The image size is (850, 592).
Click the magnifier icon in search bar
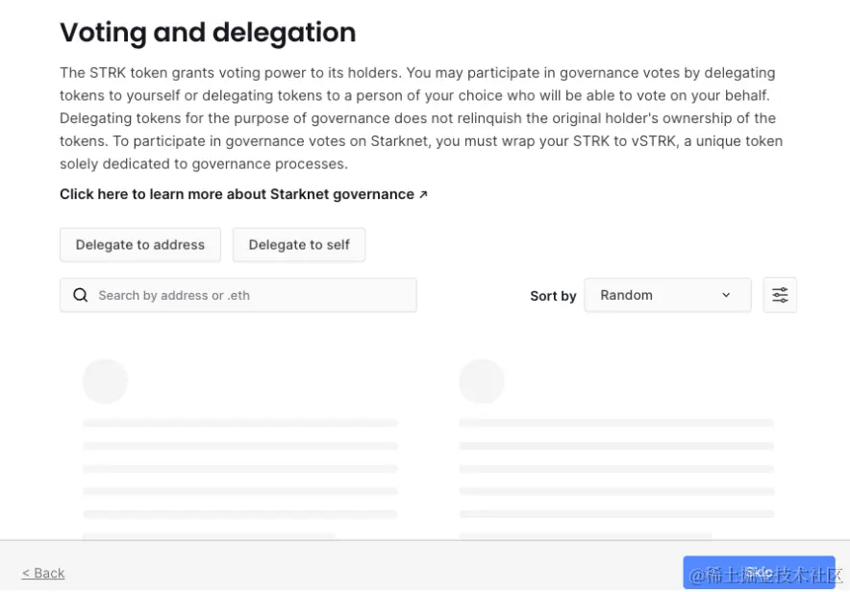coord(81,295)
